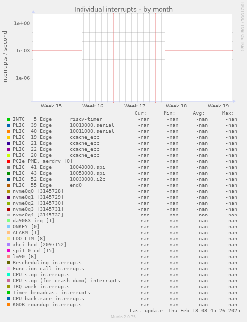Click the Cur: column header

(140, 113)
